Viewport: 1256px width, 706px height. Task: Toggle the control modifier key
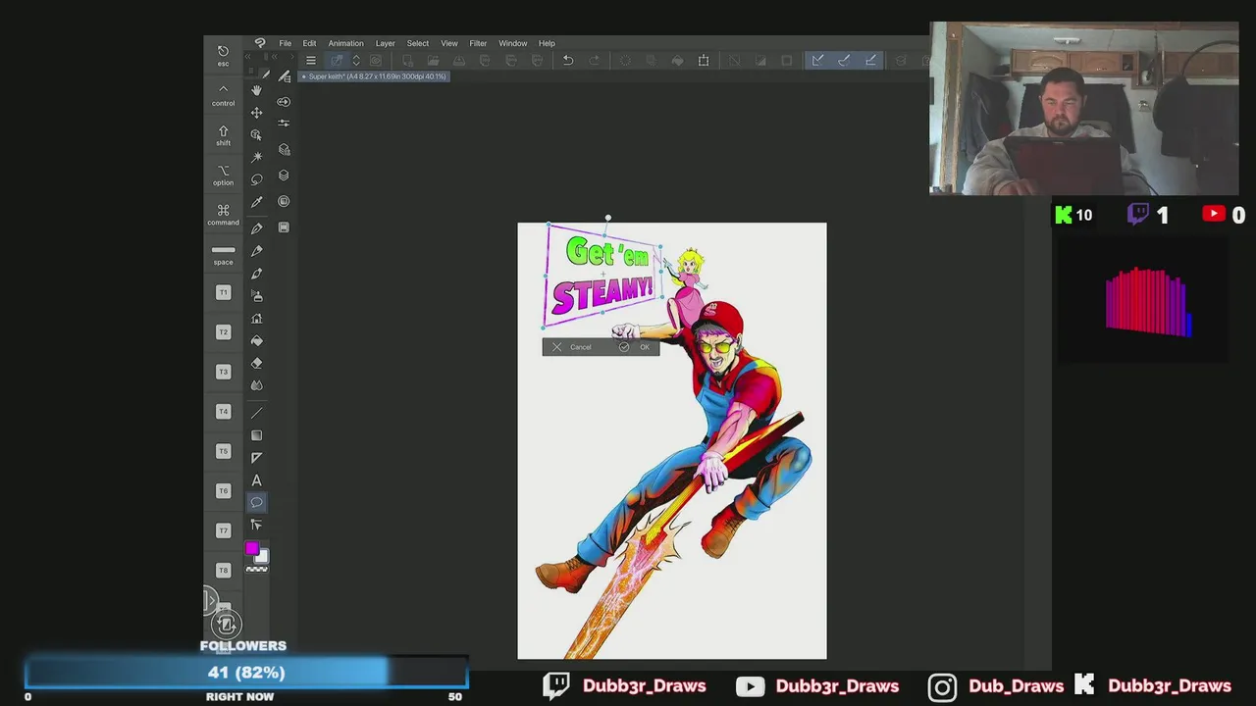point(223,95)
